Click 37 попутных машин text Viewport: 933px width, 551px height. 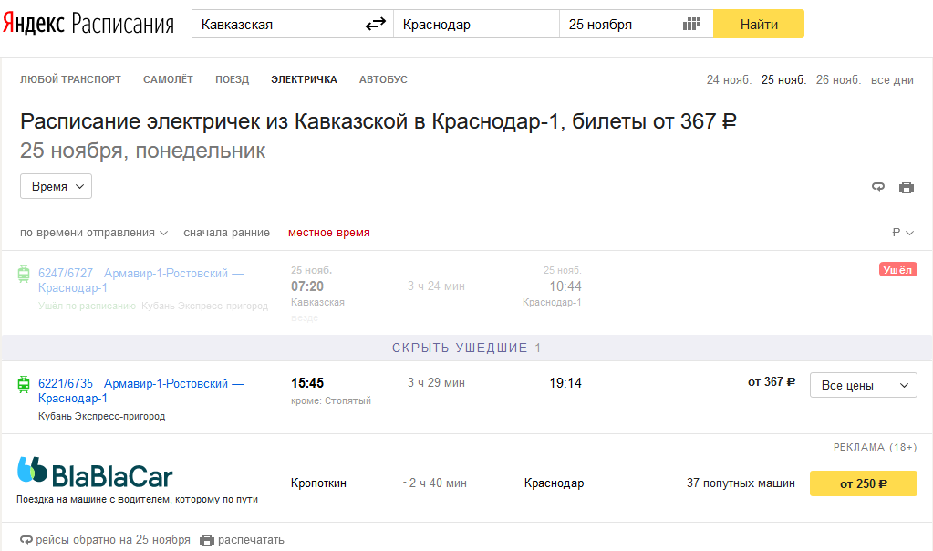click(741, 483)
